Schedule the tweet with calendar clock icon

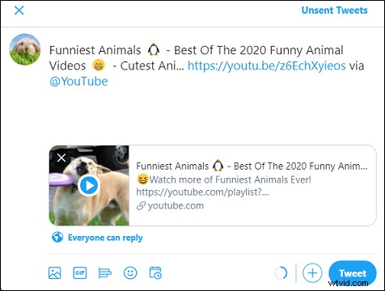155,272
